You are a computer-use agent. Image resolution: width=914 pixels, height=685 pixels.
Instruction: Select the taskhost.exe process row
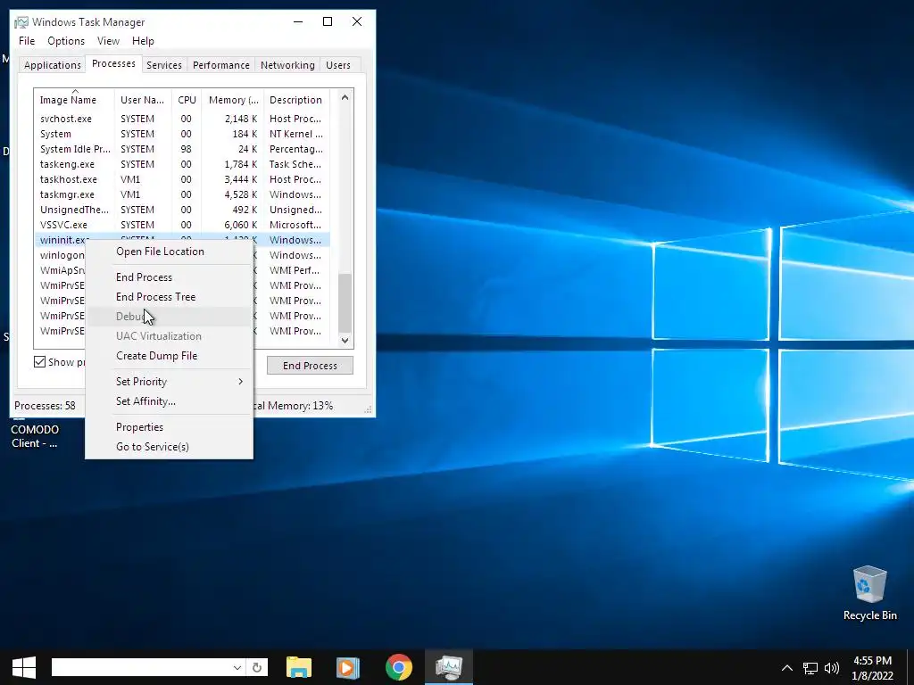182,179
